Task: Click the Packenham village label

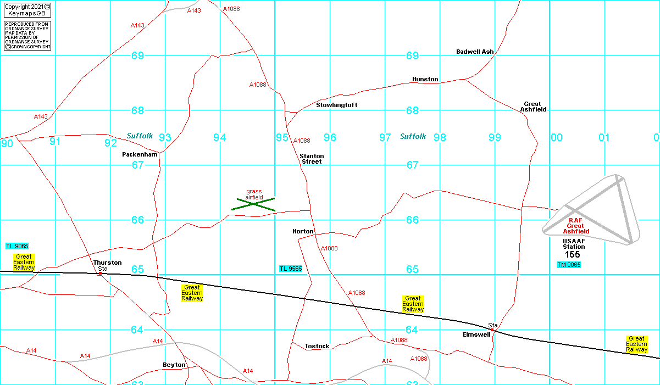Action: (140, 154)
